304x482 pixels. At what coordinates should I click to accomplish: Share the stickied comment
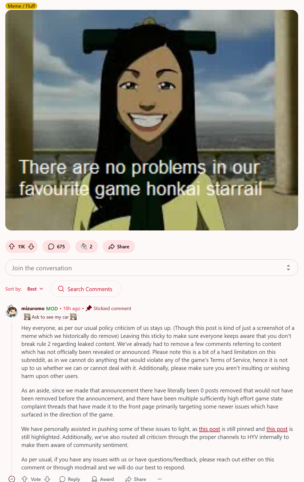point(136,479)
